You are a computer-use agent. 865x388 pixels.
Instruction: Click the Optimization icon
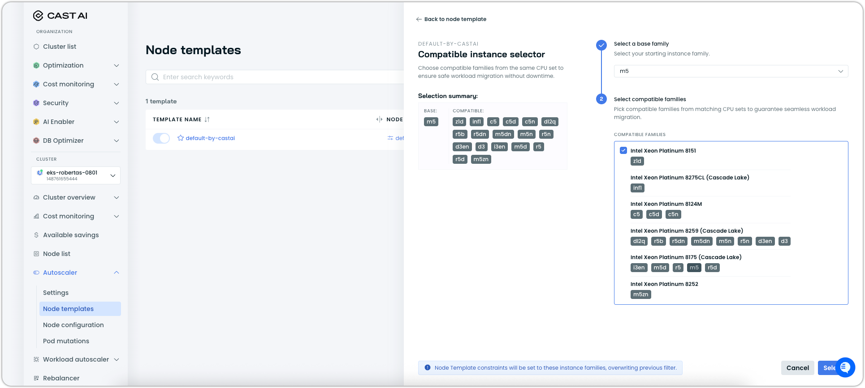pyautogui.click(x=36, y=65)
